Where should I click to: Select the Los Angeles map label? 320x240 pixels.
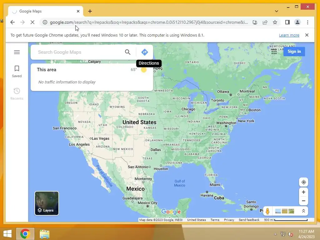click(79, 144)
